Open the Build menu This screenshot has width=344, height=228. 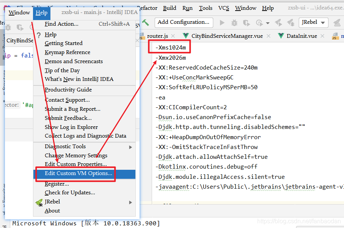pos(170,8)
